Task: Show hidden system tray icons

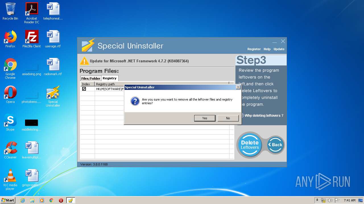Action: [317, 200]
